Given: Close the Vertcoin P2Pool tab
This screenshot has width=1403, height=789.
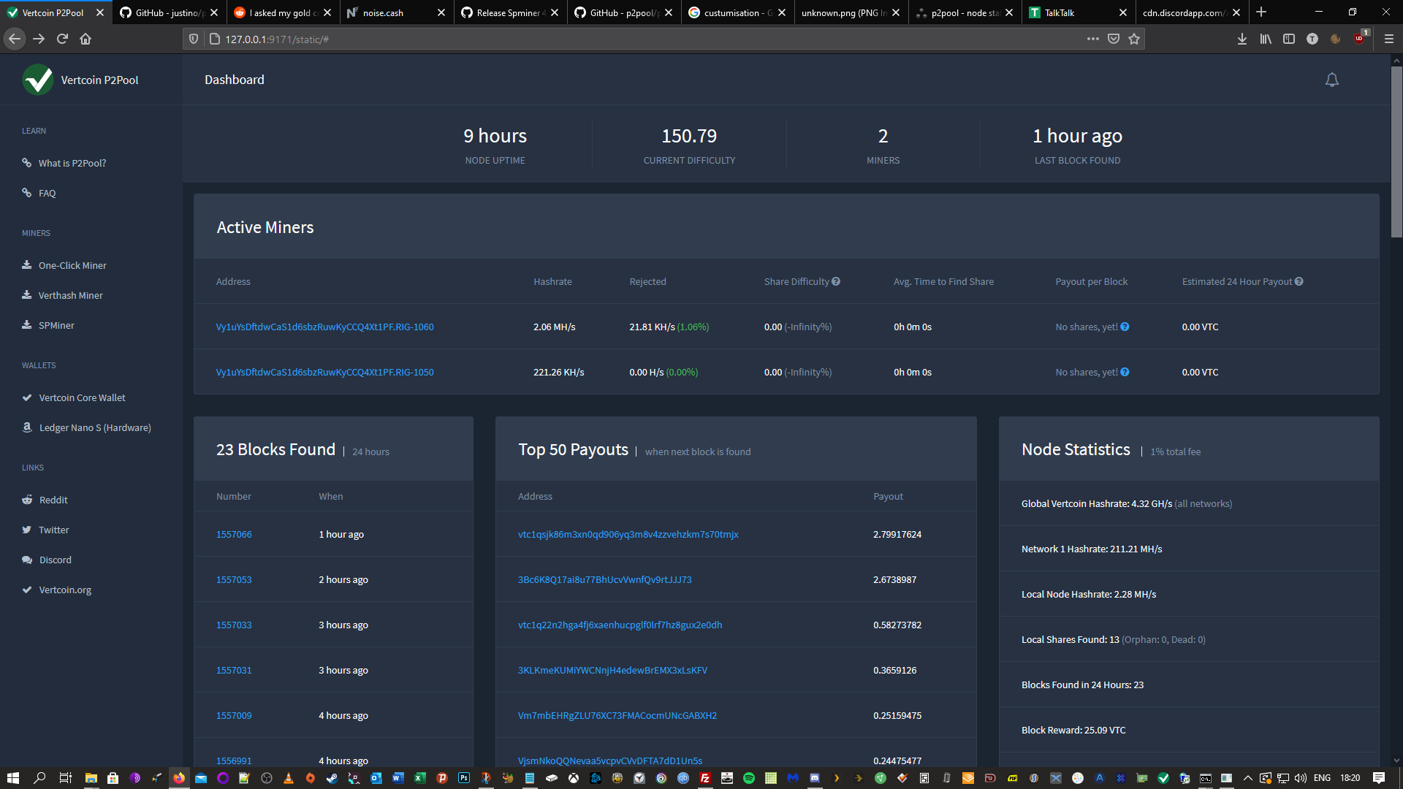Looking at the screenshot, I should [100, 12].
